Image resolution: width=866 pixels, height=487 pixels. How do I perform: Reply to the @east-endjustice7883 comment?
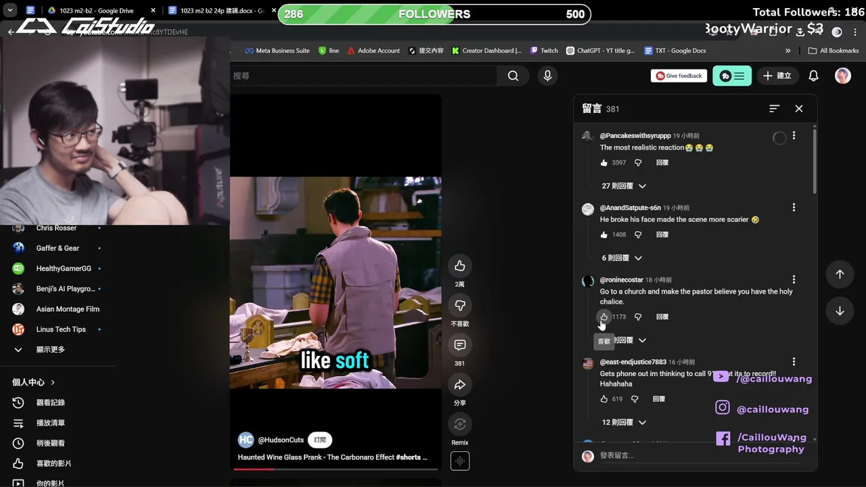tap(659, 399)
